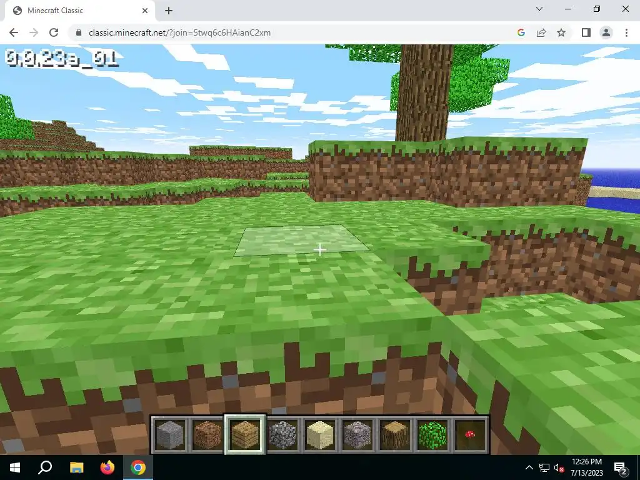Open the notification center
The height and width of the screenshot is (480, 640).
tap(621, 467)
